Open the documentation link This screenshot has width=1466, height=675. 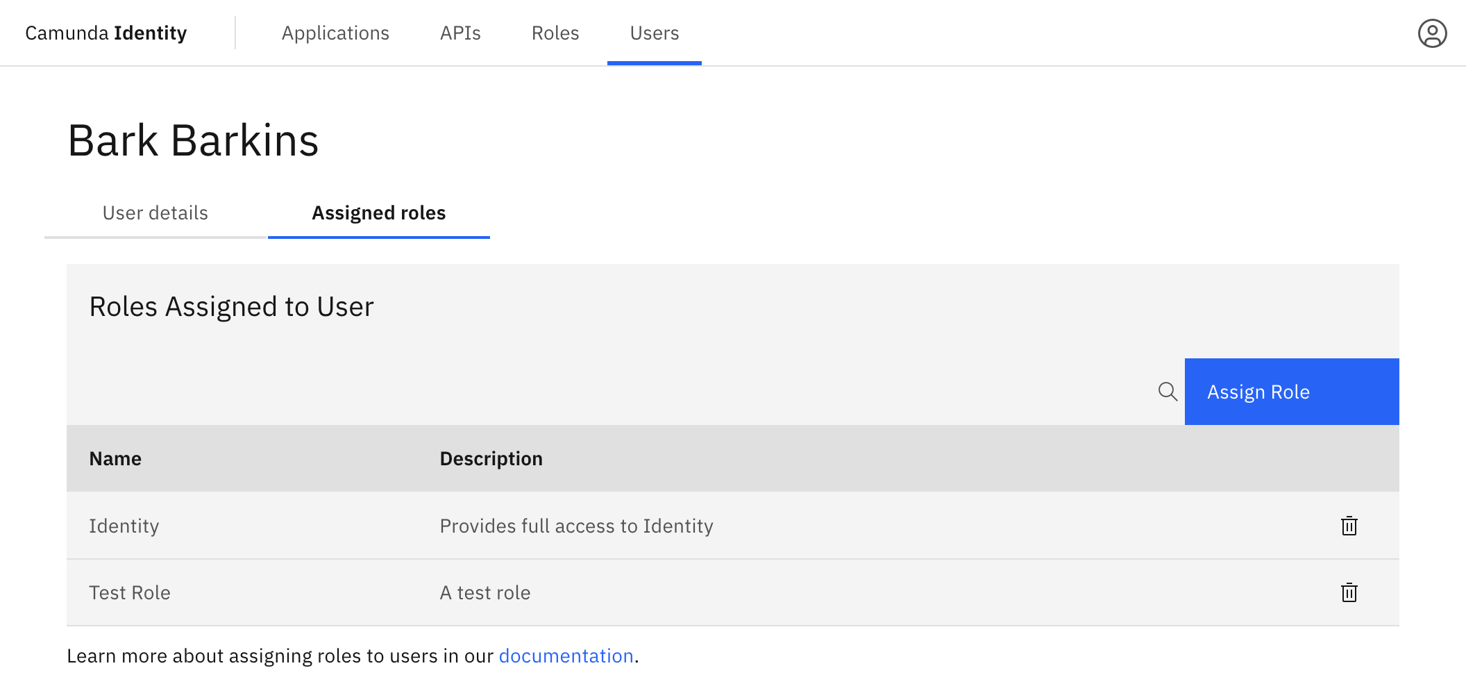(566, 655)
